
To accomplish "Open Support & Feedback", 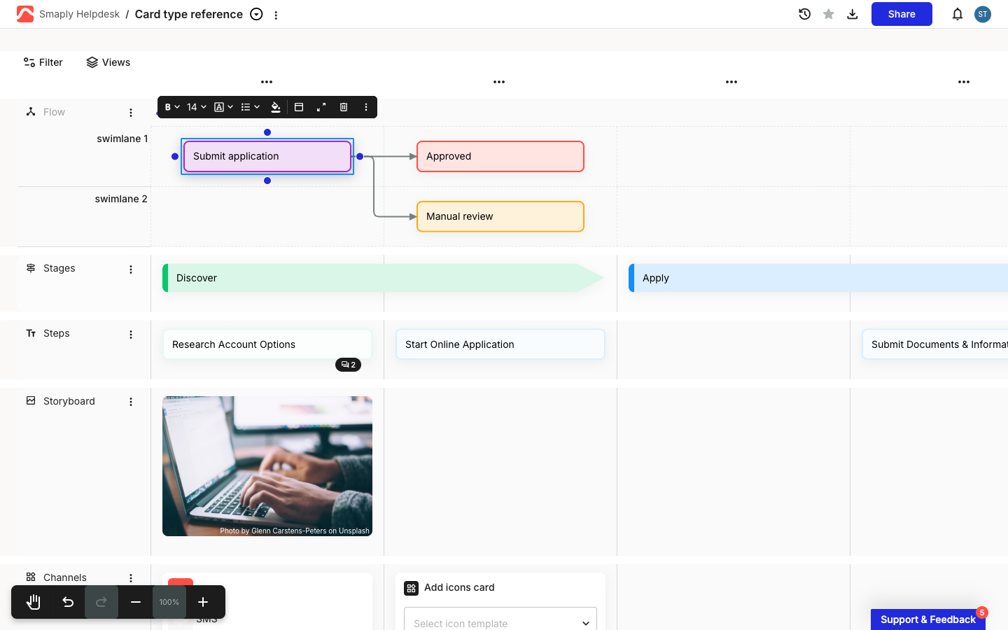I will click(928, 619).
